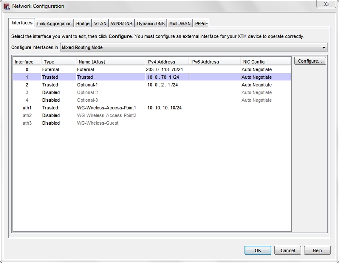
Task: Click the Trusted type of interface 1
Action: 50,77
